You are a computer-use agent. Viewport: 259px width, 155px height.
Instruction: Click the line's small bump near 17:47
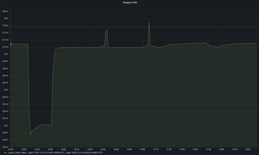coord(205,42)
